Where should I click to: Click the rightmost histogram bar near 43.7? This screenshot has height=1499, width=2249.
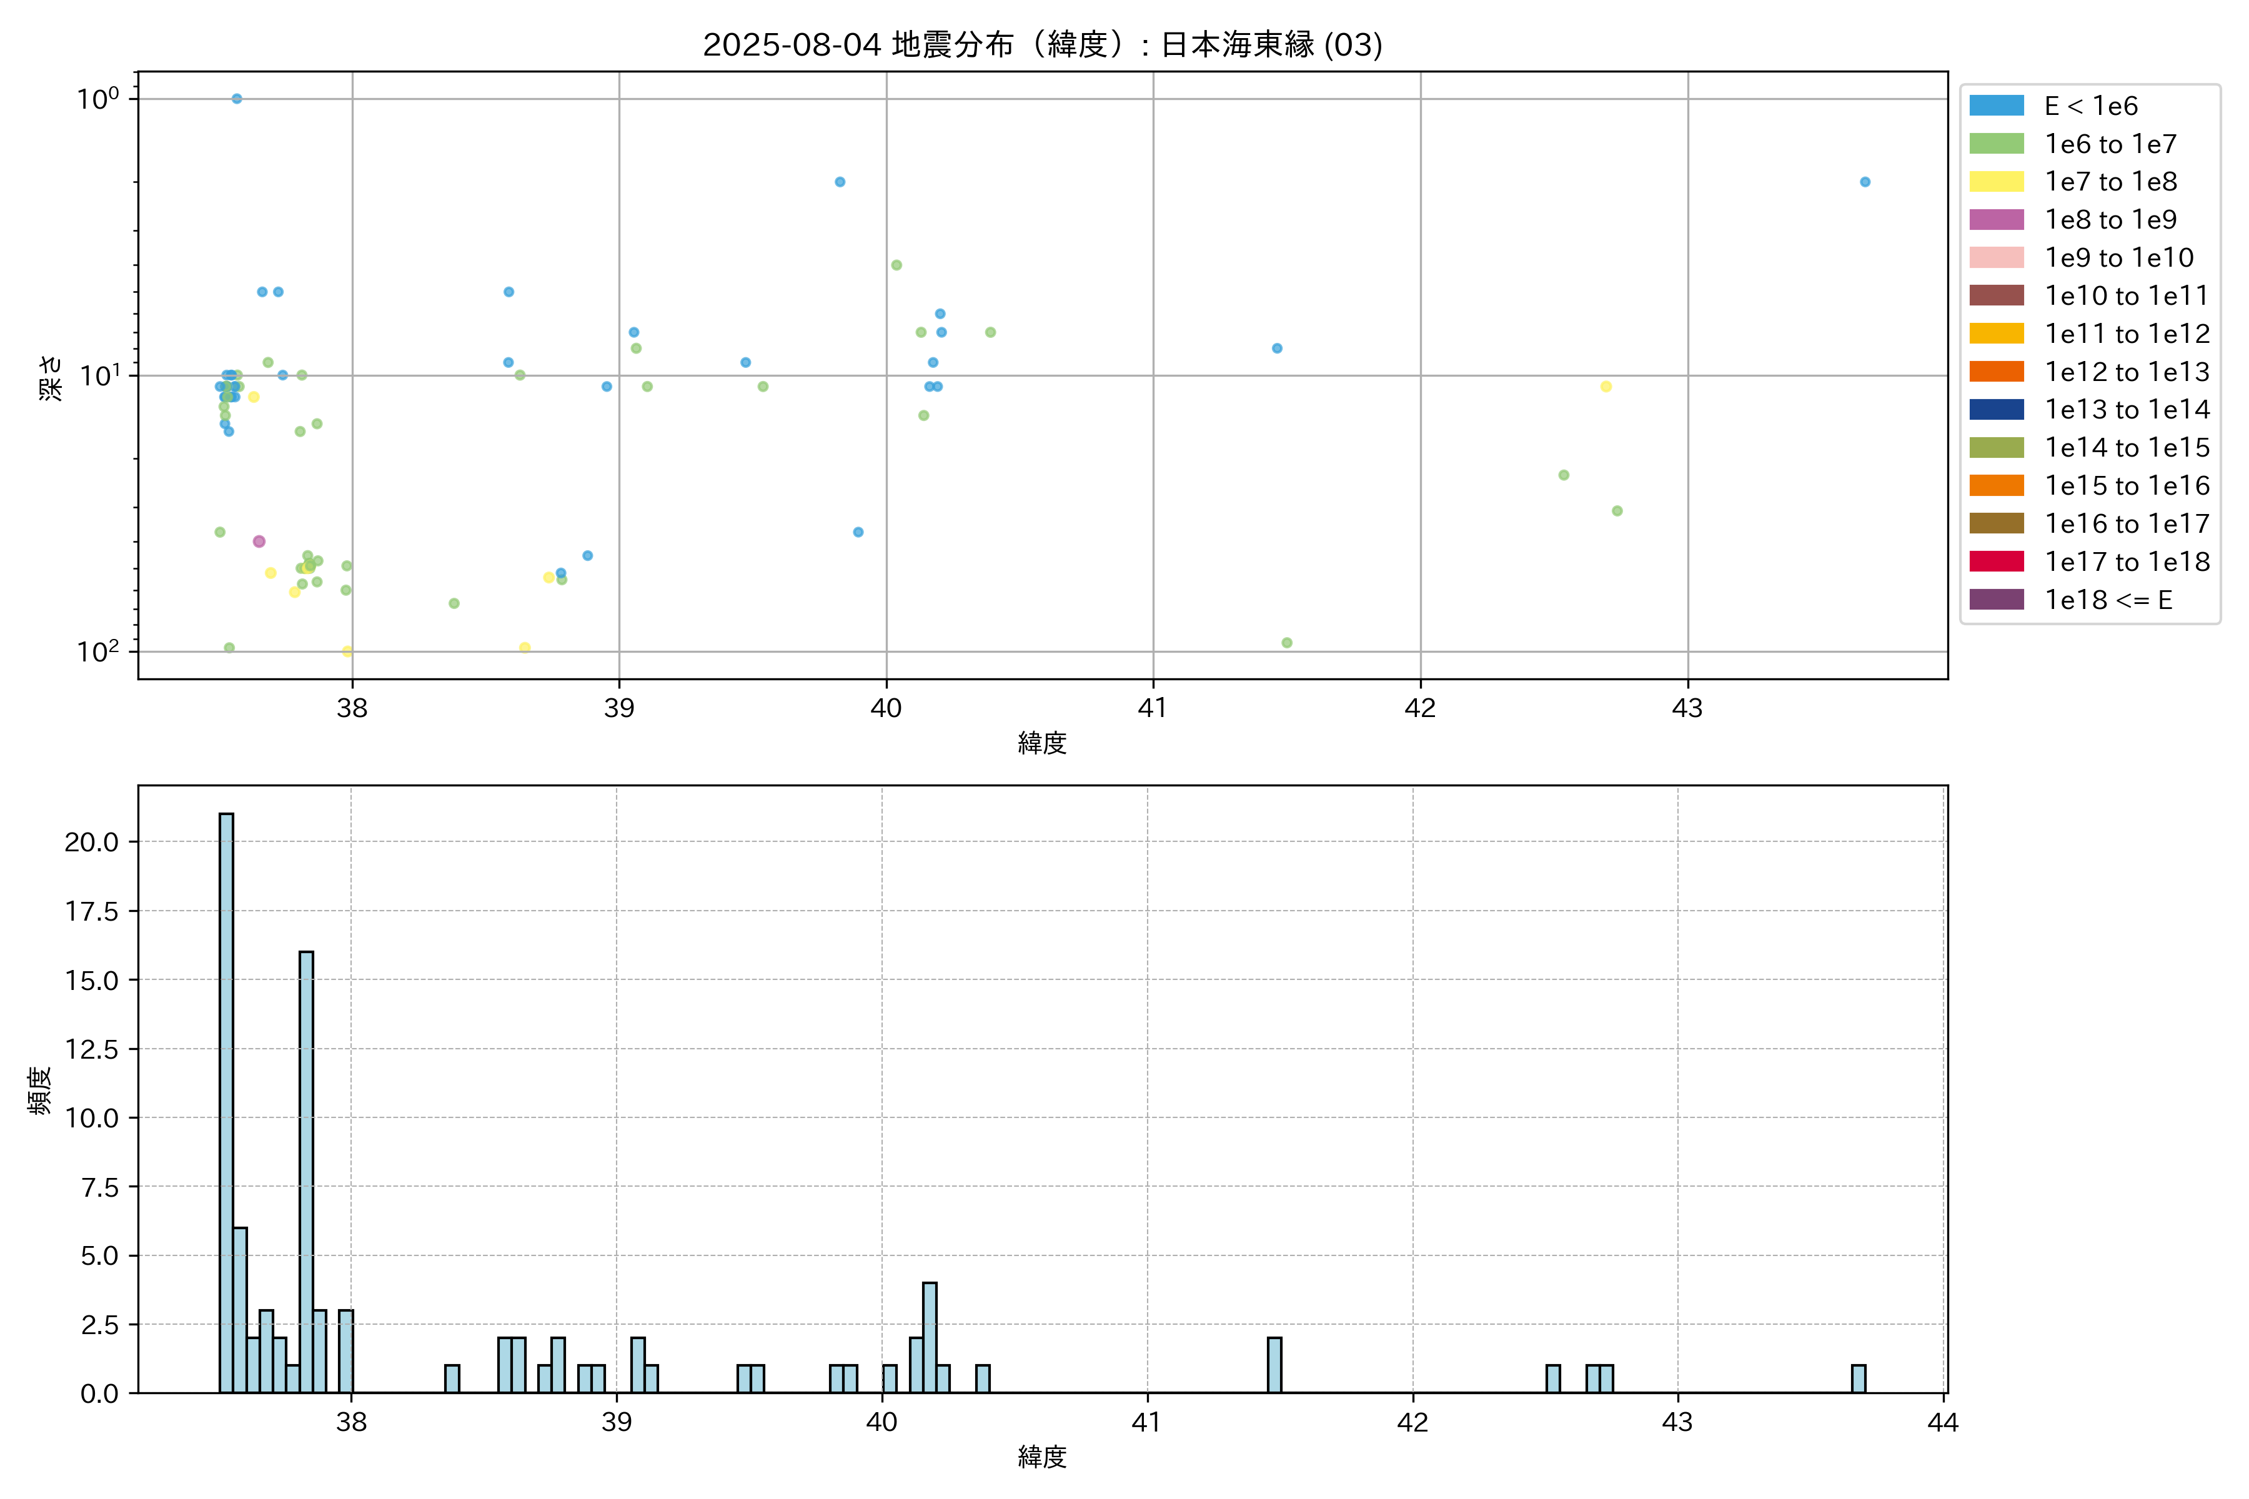(1858, 1378)
